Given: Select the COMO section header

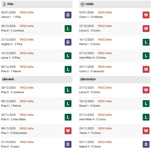Looking at the screenshot, I should click(x=89, y=4).
